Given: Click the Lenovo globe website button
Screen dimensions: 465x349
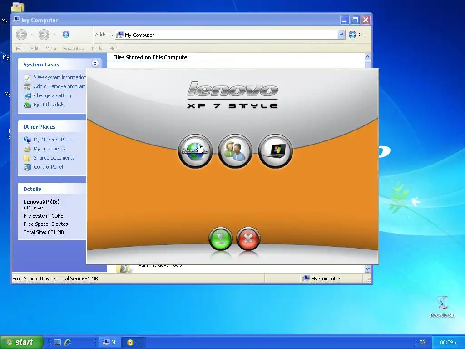Looking at the screenshot, I should (195, 151).
